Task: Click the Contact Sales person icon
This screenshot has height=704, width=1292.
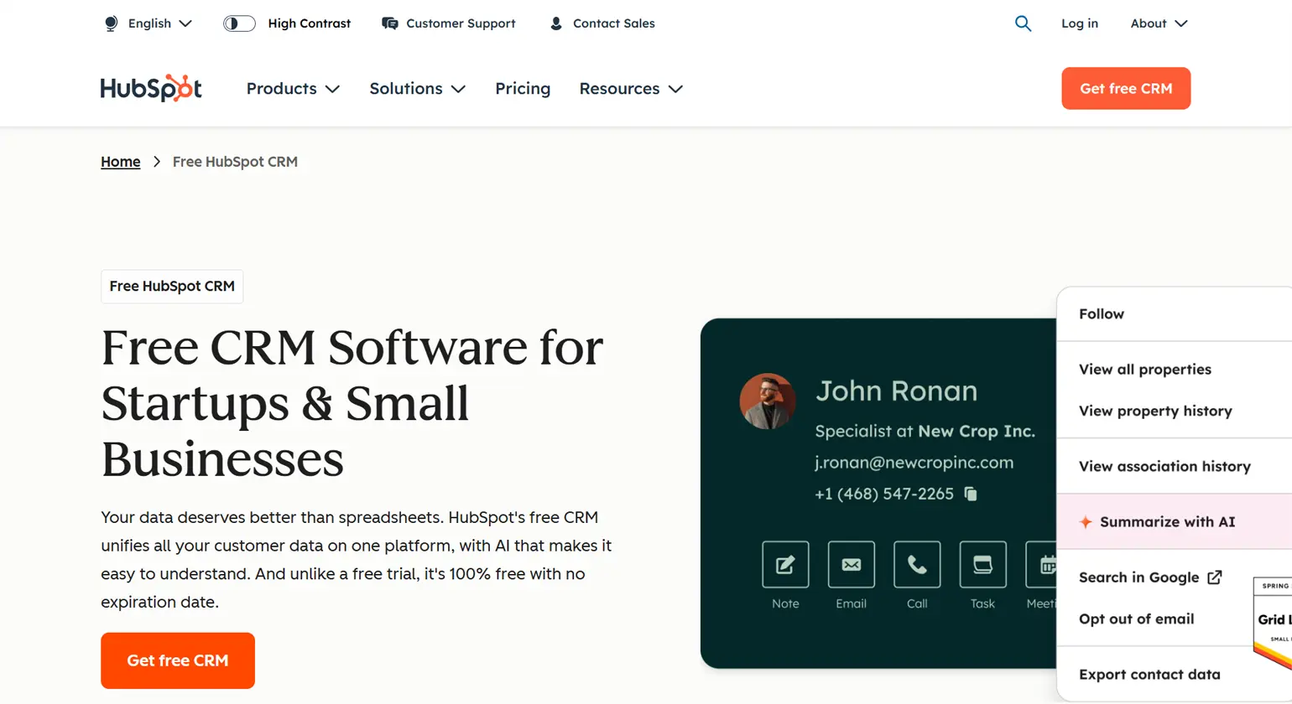Action: pyautogui.click(x=555, y=23)
